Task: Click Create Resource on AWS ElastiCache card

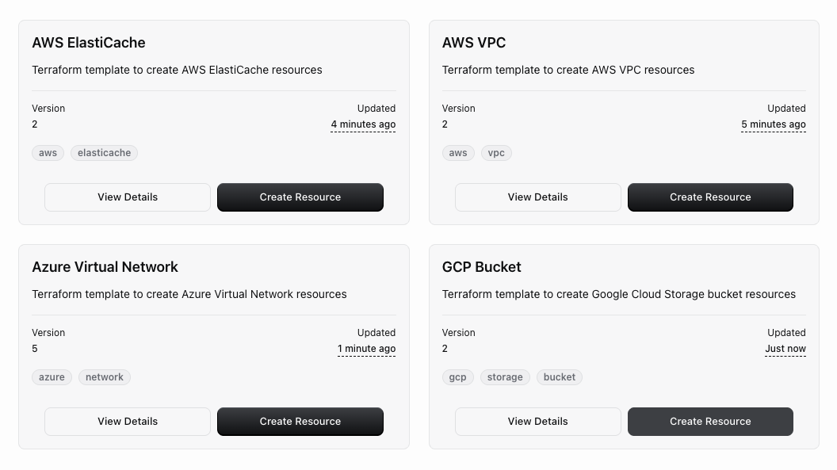Action: 300,197
